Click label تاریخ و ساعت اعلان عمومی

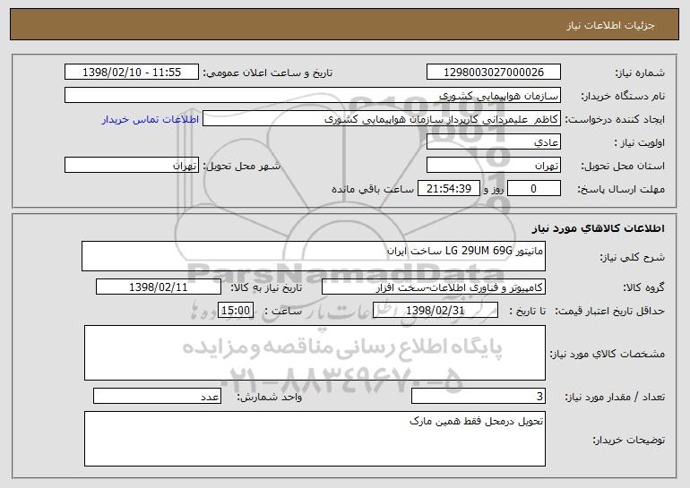268,73
